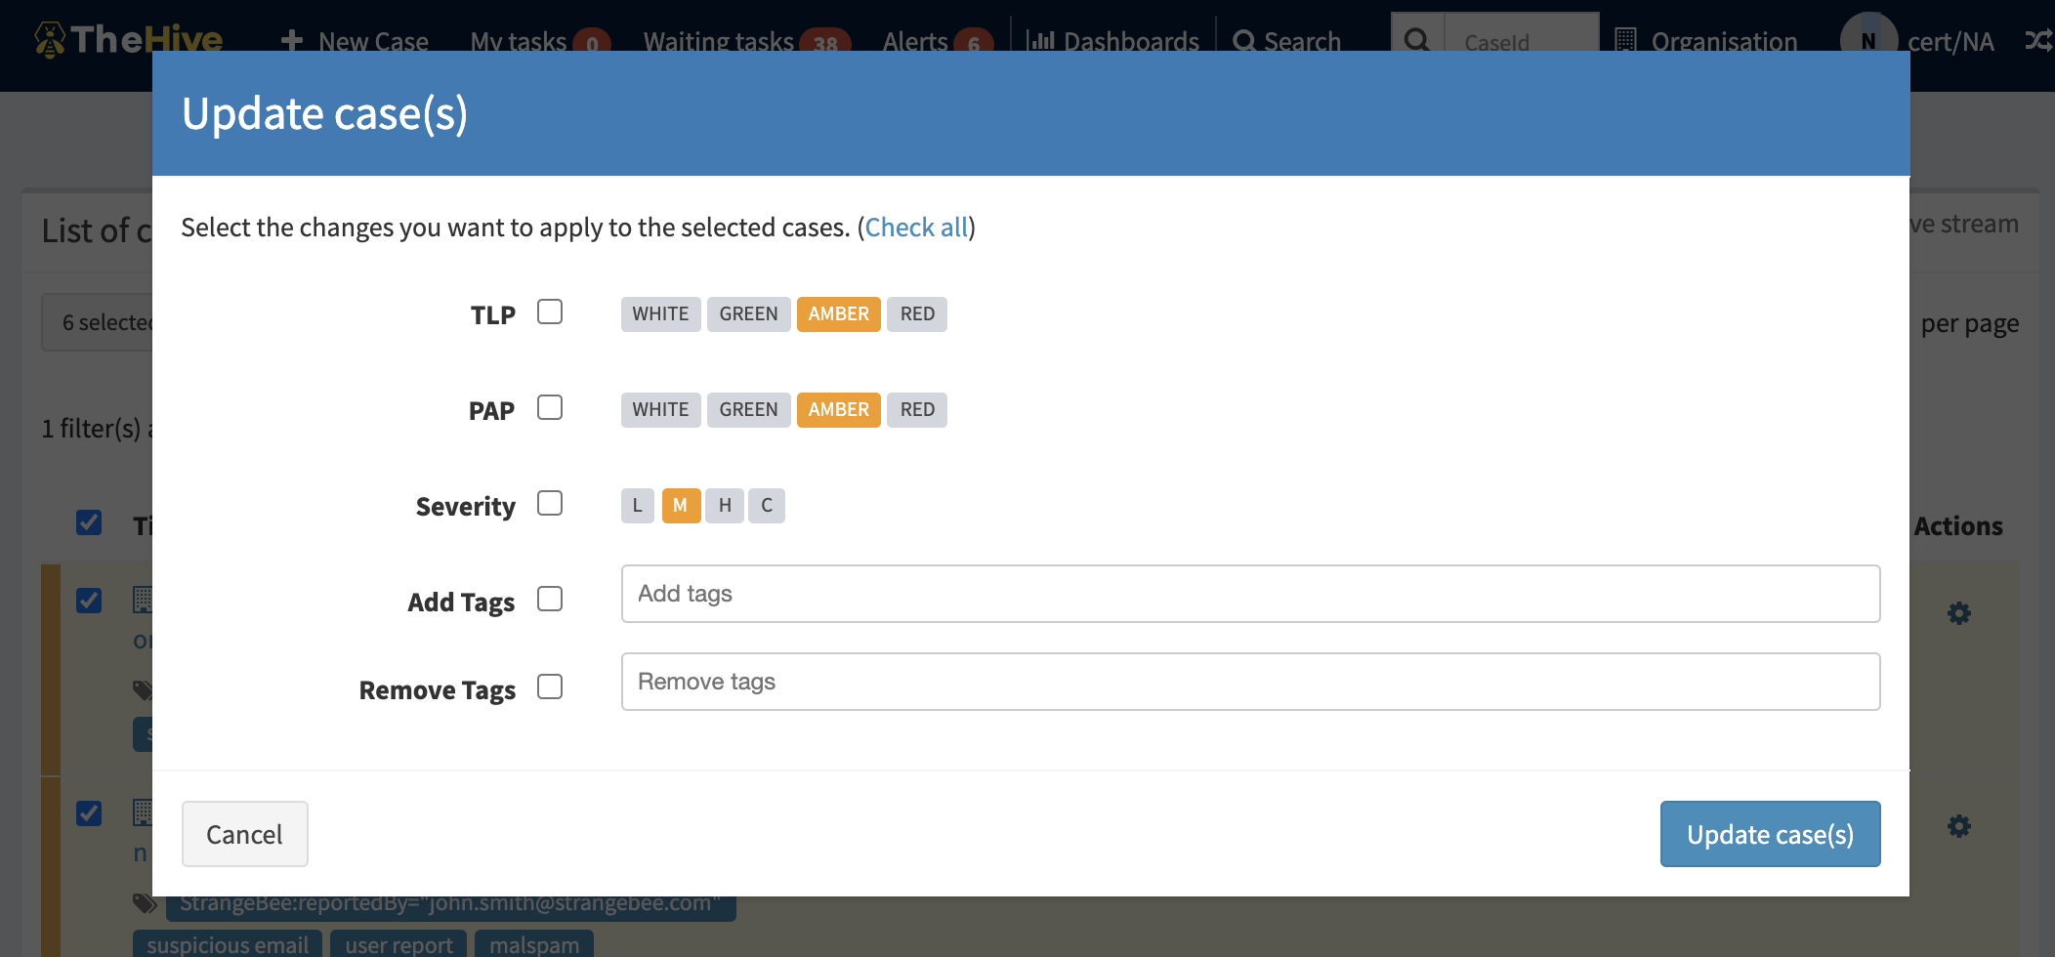Toggle the select-all cases checkbox
The image size is (2055, 957).
[89, 522]
